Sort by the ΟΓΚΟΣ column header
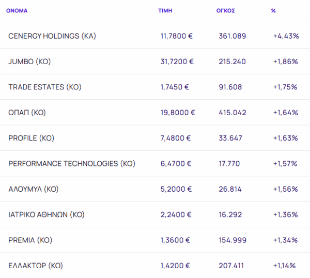The width and height of the screenshot is (310, 278). point(226,11)
